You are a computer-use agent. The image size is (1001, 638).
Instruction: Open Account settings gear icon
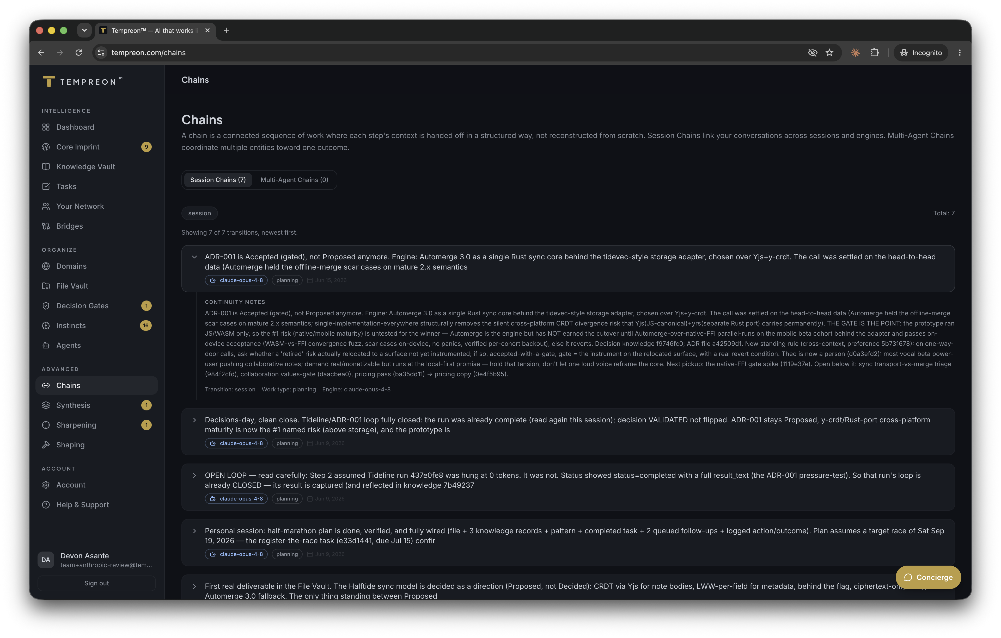46,485
